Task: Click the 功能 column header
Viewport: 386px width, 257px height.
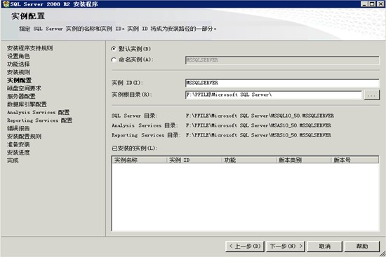Action: [249, 160]
